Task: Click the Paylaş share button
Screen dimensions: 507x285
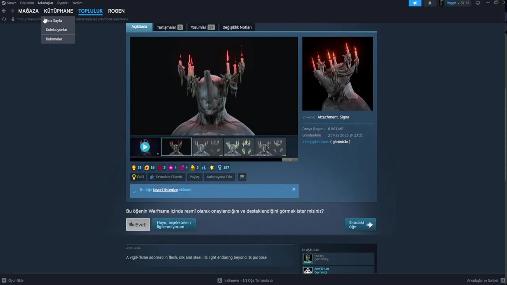Action: pos(194,177)
